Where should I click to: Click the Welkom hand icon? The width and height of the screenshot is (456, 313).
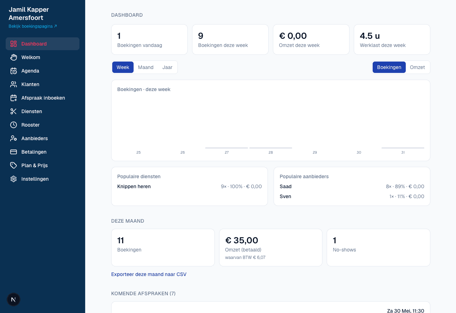point(14,57)
